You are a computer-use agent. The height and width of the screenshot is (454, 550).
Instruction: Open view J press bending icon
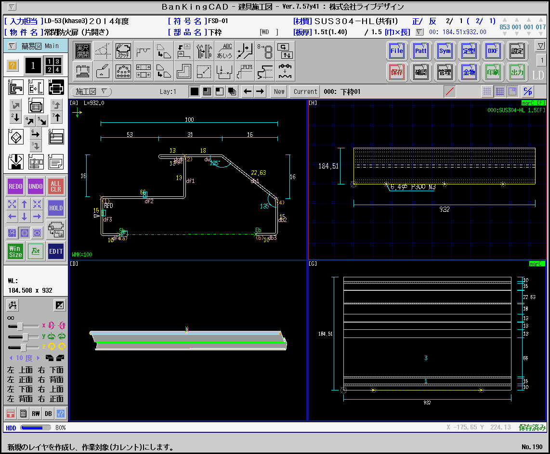coord(15,162)
